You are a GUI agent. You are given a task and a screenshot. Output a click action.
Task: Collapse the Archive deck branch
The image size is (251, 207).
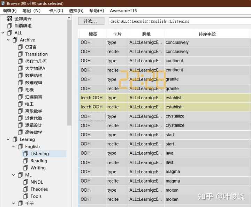(x=8, y=40)
